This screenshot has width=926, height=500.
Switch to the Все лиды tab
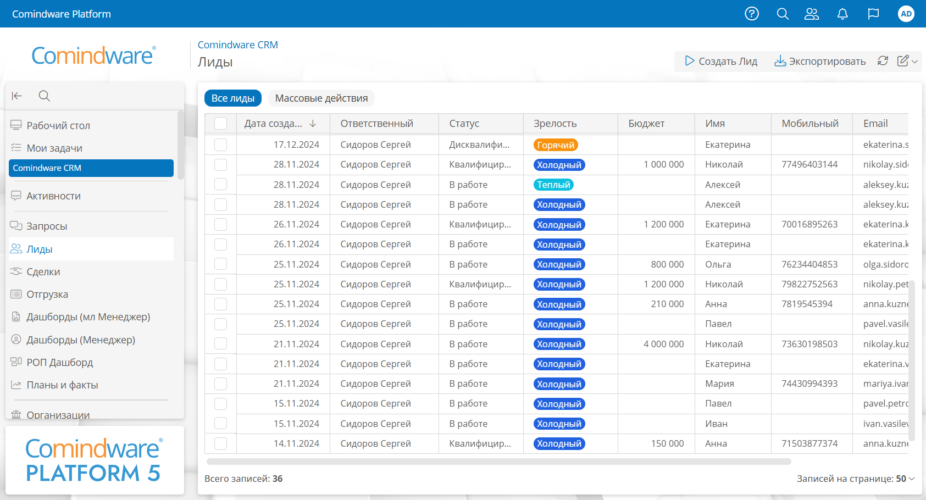click(x=233, y=98)
